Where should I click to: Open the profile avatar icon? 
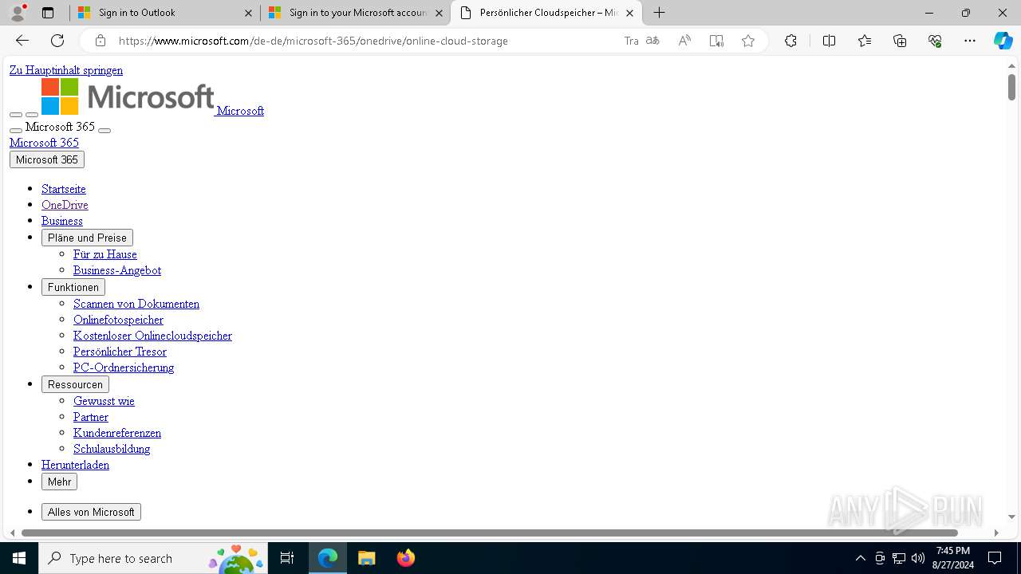(18, 13)
